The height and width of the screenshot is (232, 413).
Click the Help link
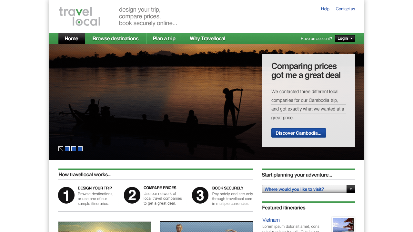click(x=325, y=9)
